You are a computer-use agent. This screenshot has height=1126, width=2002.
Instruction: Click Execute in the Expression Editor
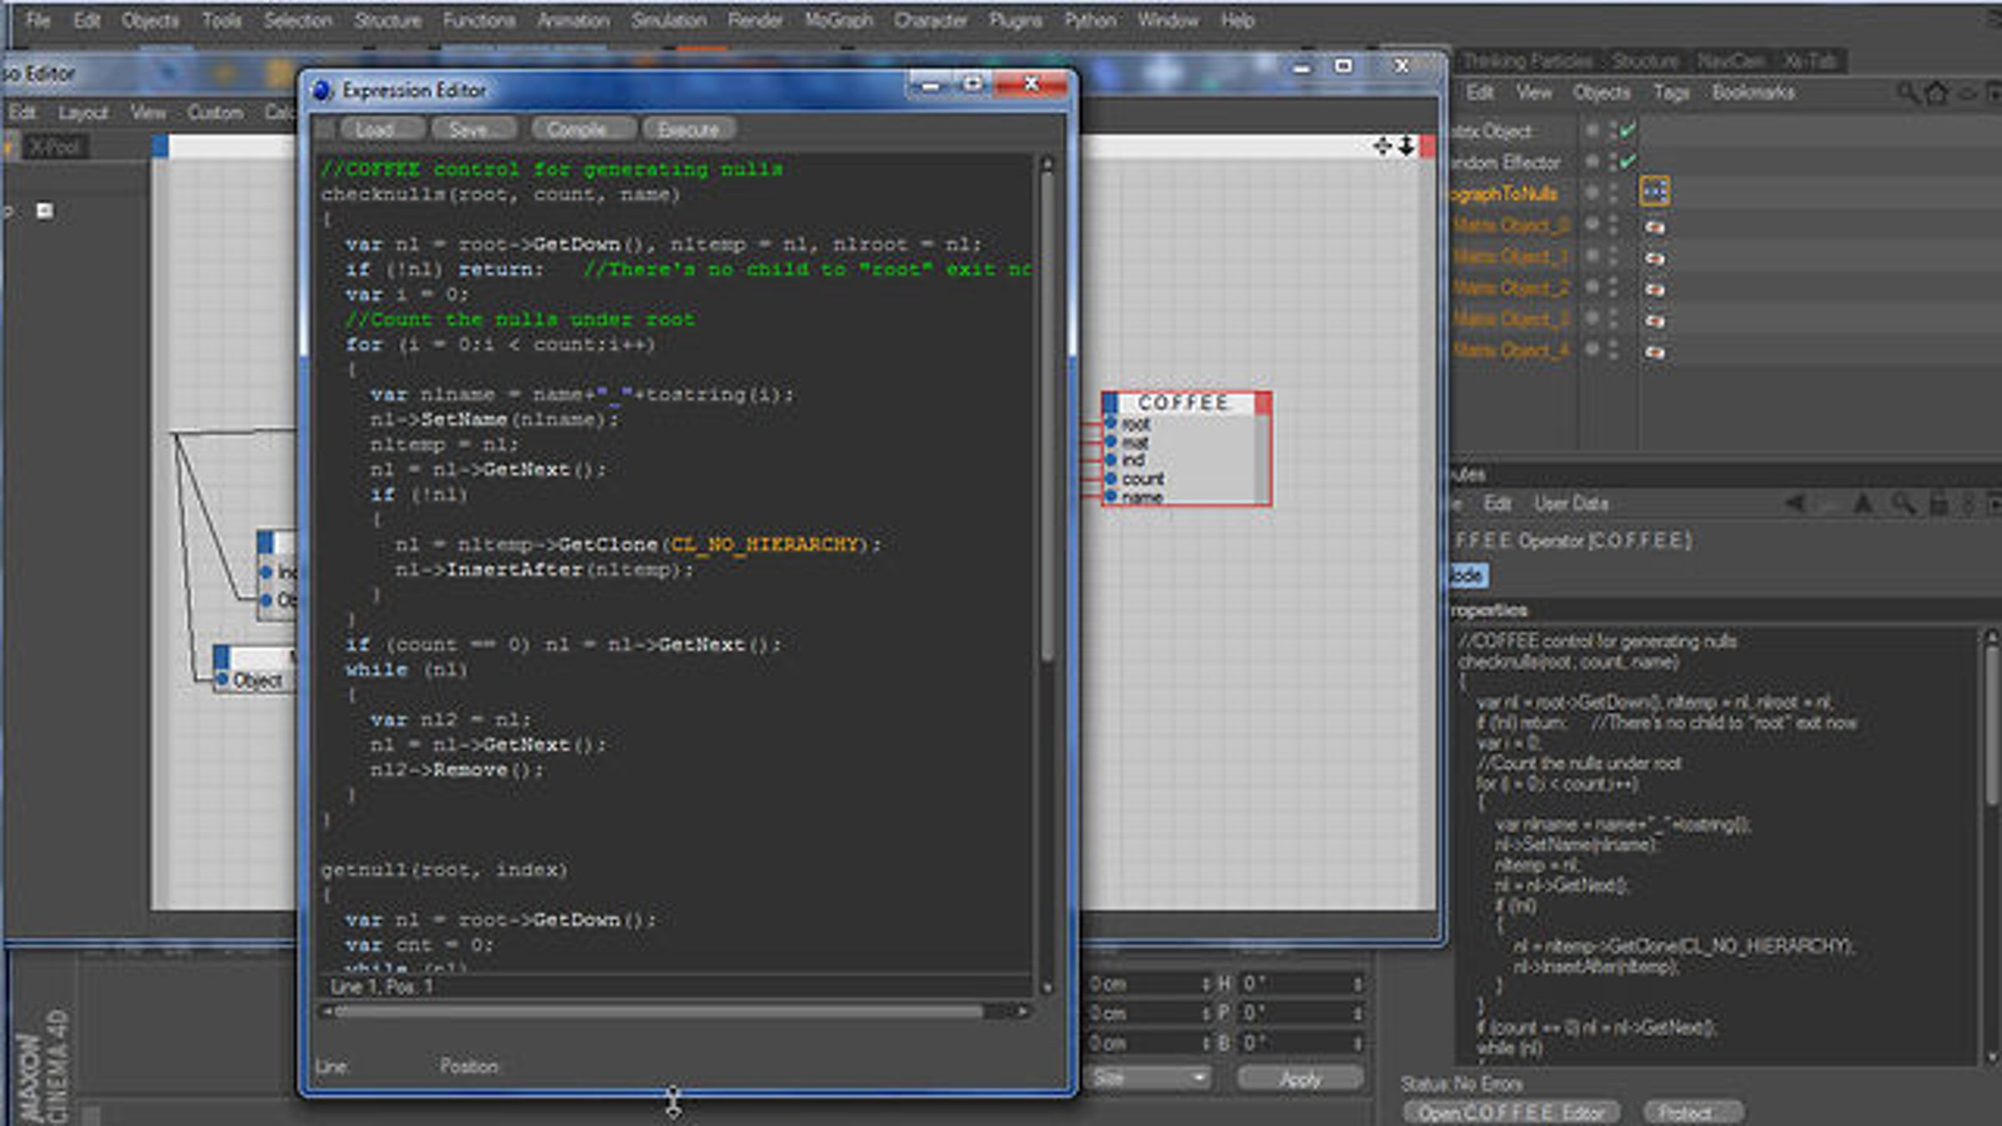689,129
